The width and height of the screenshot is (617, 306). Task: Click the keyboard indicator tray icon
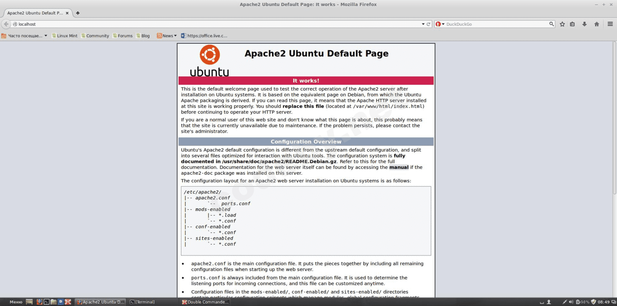(541, 302)
